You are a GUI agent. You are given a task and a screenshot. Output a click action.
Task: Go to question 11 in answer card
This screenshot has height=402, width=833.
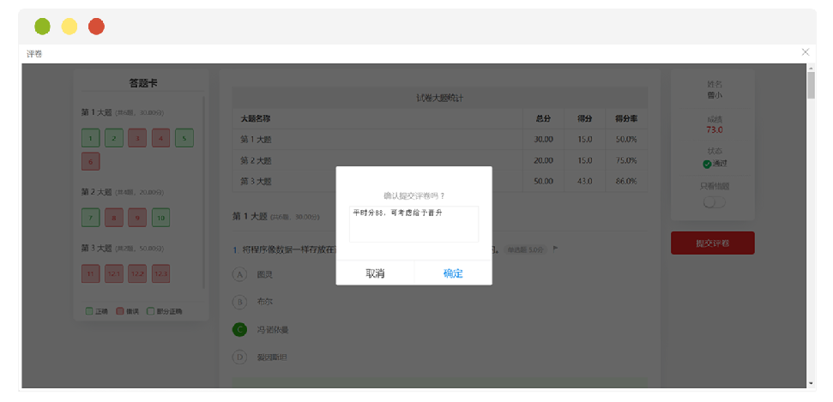(90, 273)
